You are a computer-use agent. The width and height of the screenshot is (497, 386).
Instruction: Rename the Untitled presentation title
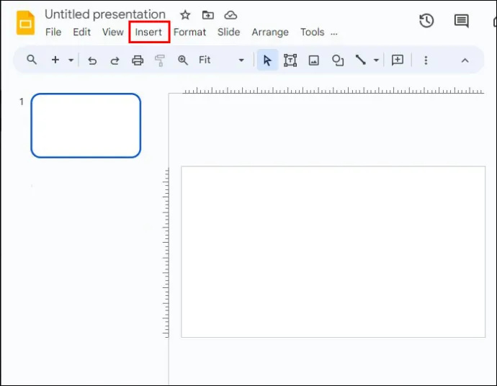click(x=105, y=14)
